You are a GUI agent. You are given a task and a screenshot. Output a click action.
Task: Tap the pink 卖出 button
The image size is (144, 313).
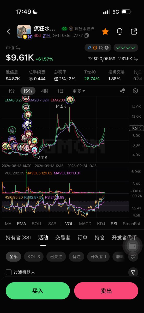point(106,291)
